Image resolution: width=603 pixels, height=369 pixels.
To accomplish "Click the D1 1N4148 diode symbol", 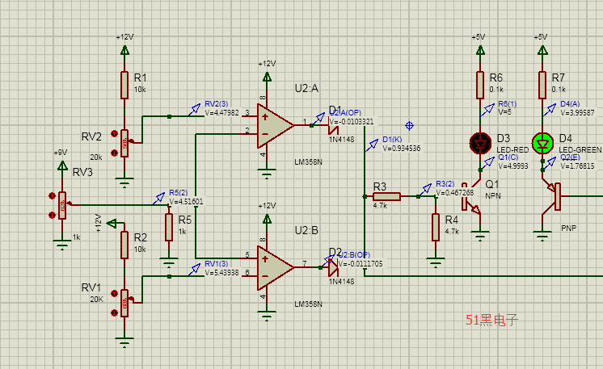I will pos(331,126).
